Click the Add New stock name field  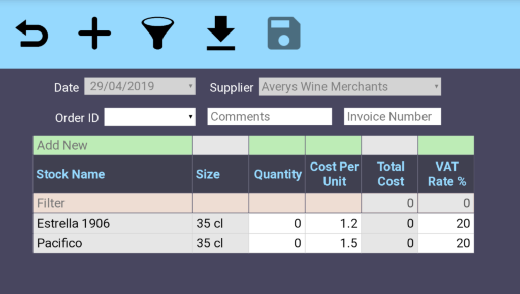[113, 145]
